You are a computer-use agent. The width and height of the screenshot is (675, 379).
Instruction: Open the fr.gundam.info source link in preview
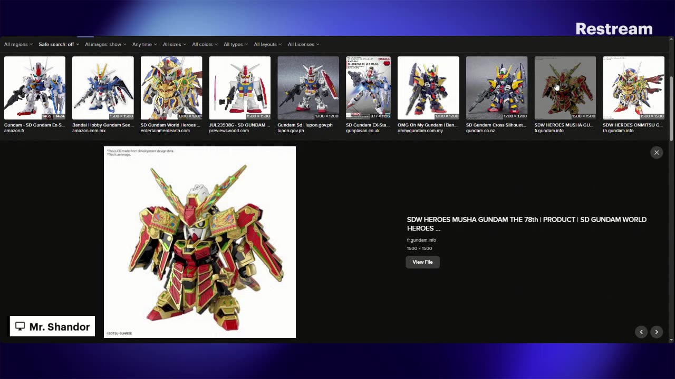421,240
